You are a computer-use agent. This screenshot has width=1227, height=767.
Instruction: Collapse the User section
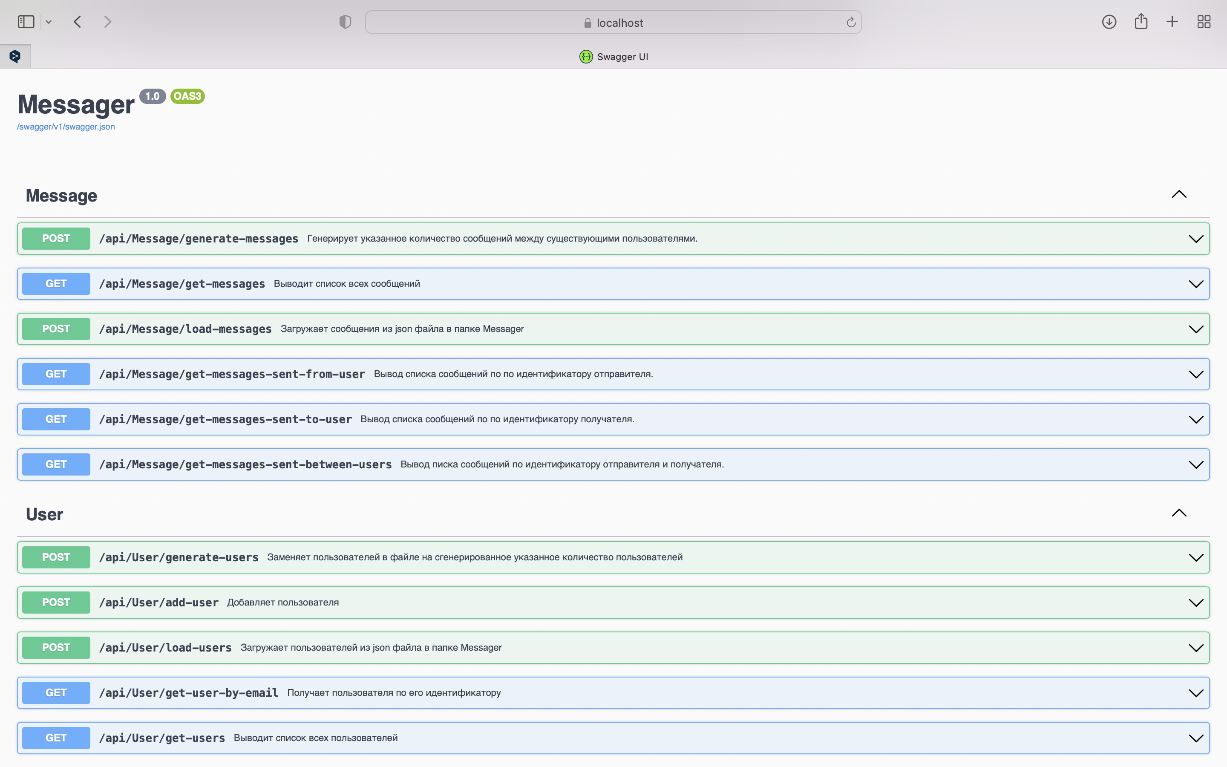[x=1179, y=513]
